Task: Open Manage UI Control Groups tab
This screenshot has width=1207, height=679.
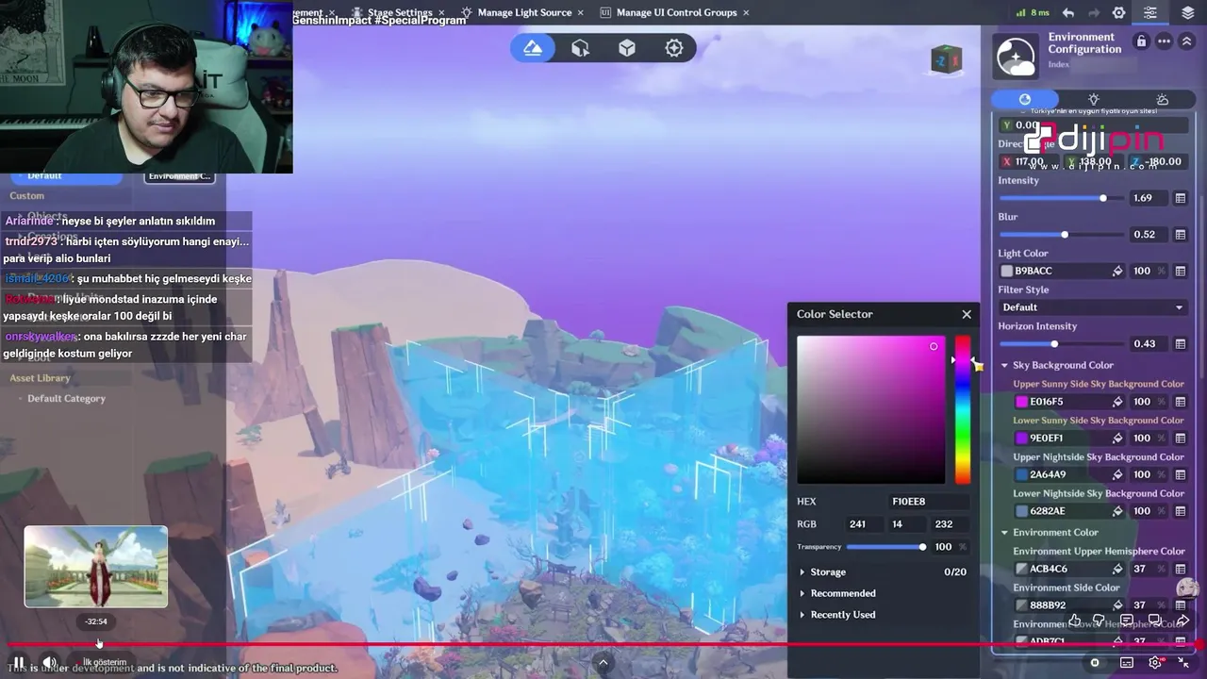Action: (676, 12)
